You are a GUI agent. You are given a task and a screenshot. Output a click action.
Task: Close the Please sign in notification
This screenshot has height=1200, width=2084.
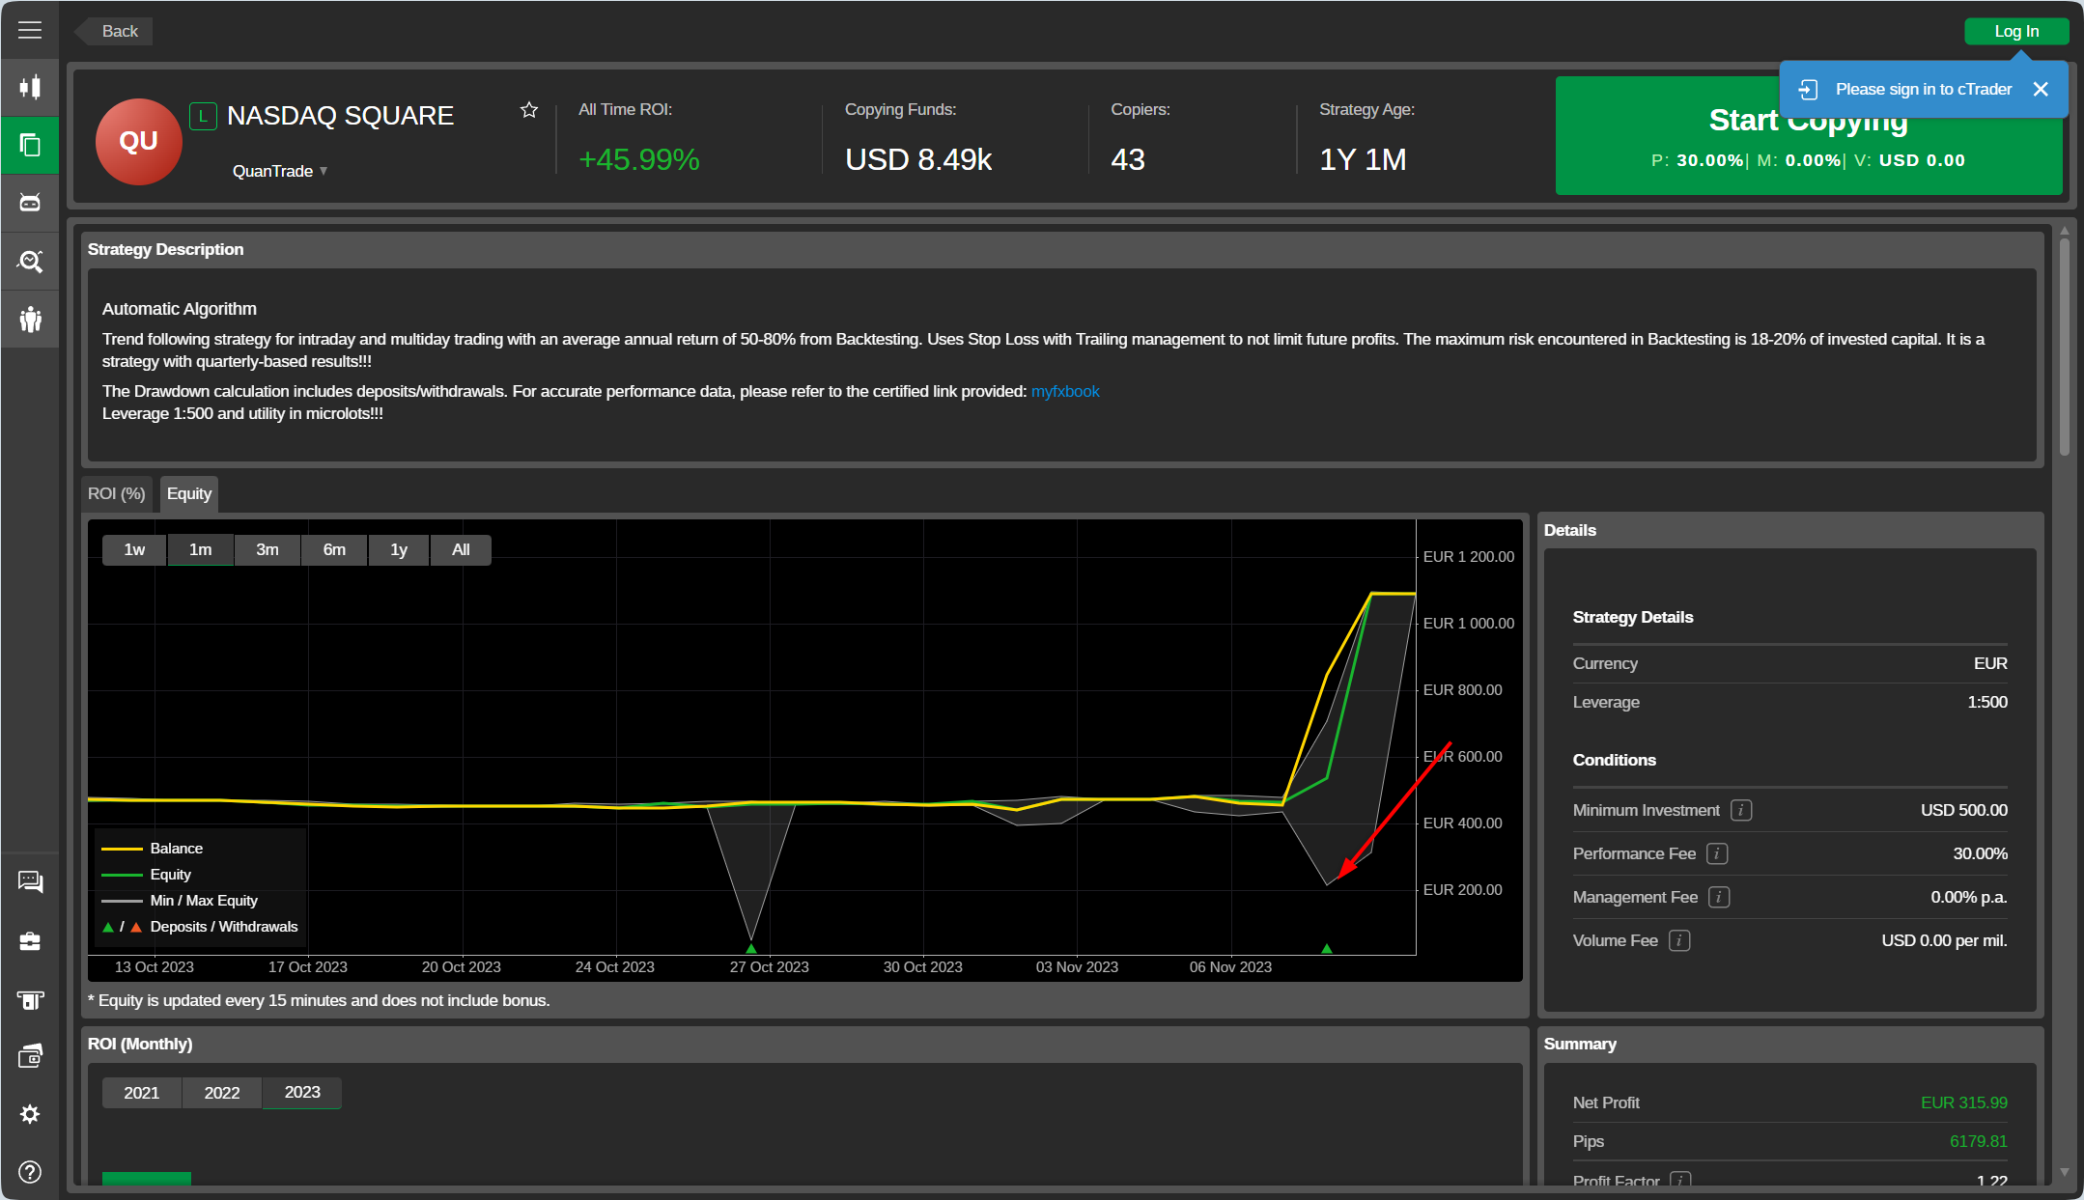coord(2041,89)
